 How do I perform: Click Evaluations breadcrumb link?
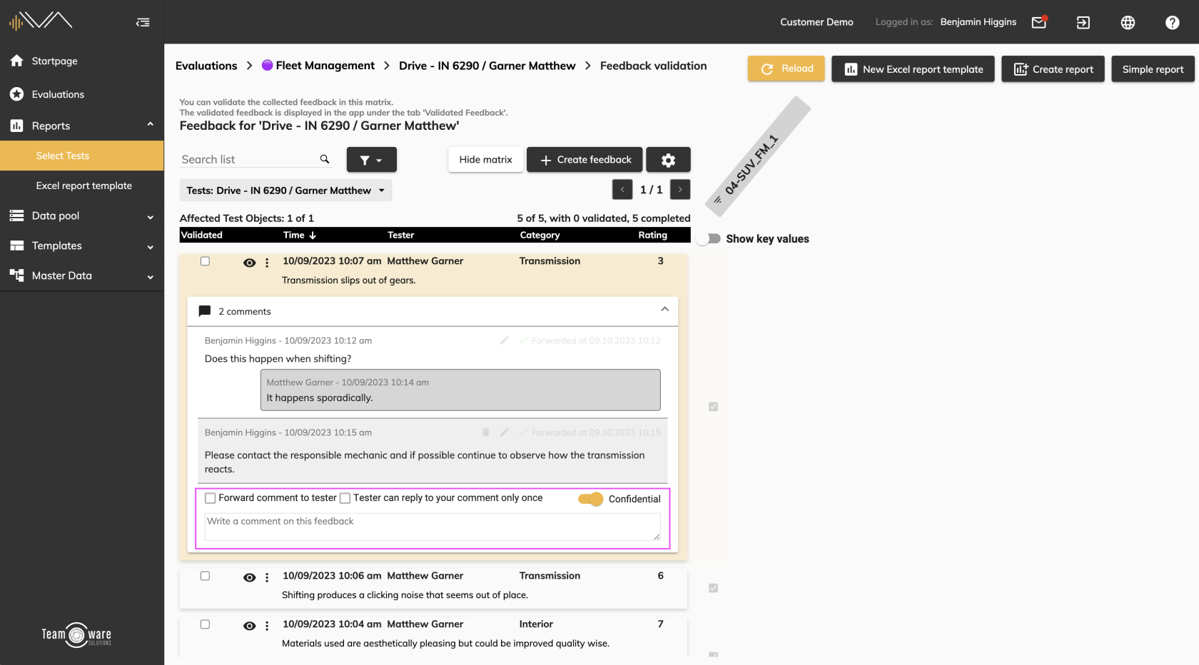[206, 66]
